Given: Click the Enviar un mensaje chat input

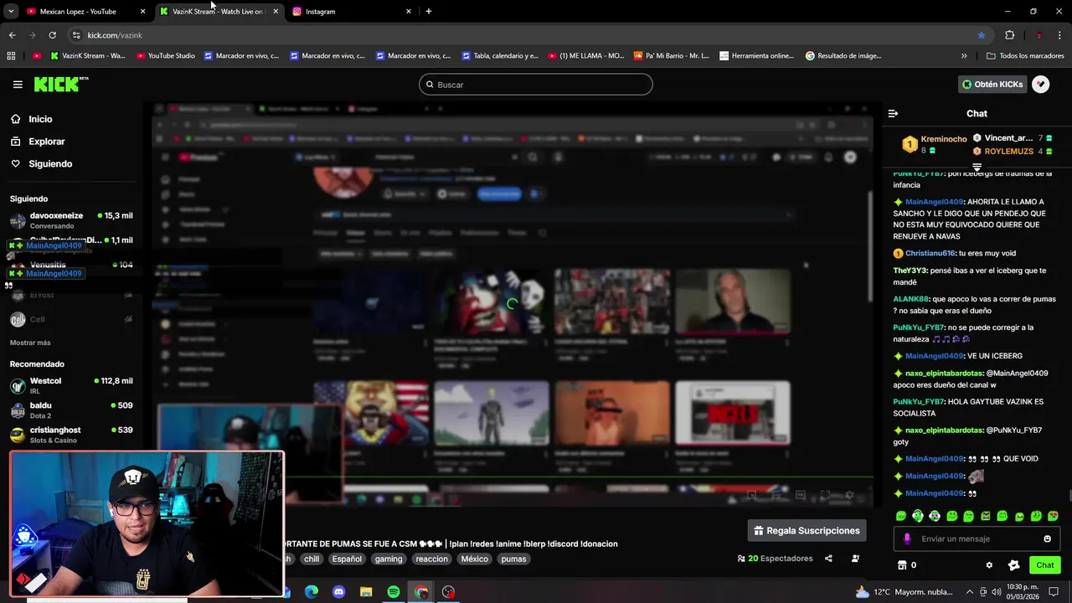Looking at the screenshot, I should pos(977,539).
